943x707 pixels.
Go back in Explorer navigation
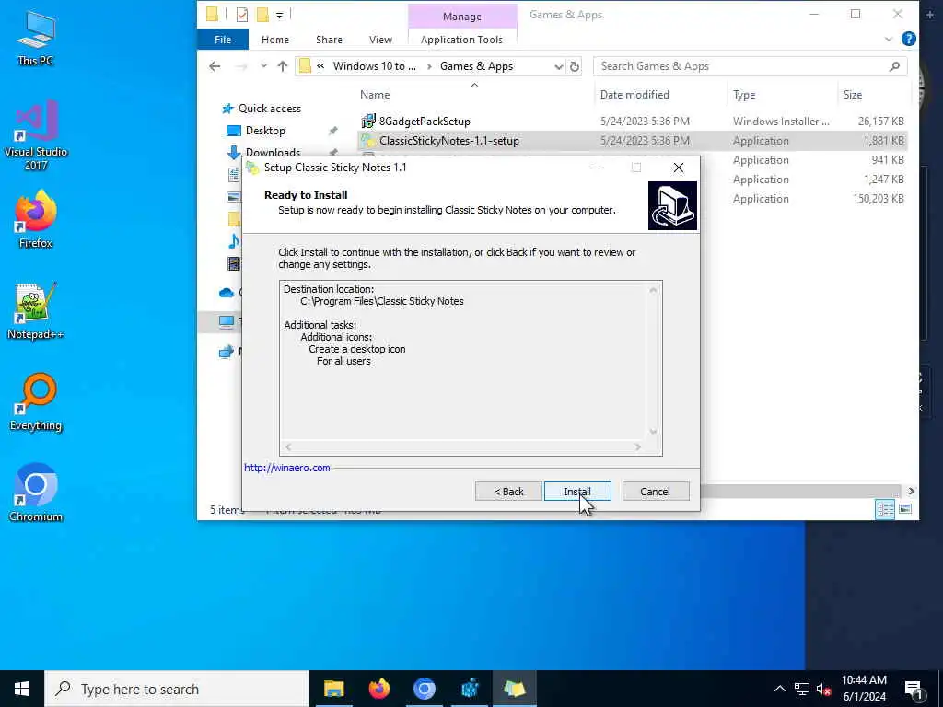click(x=215, y=66)
